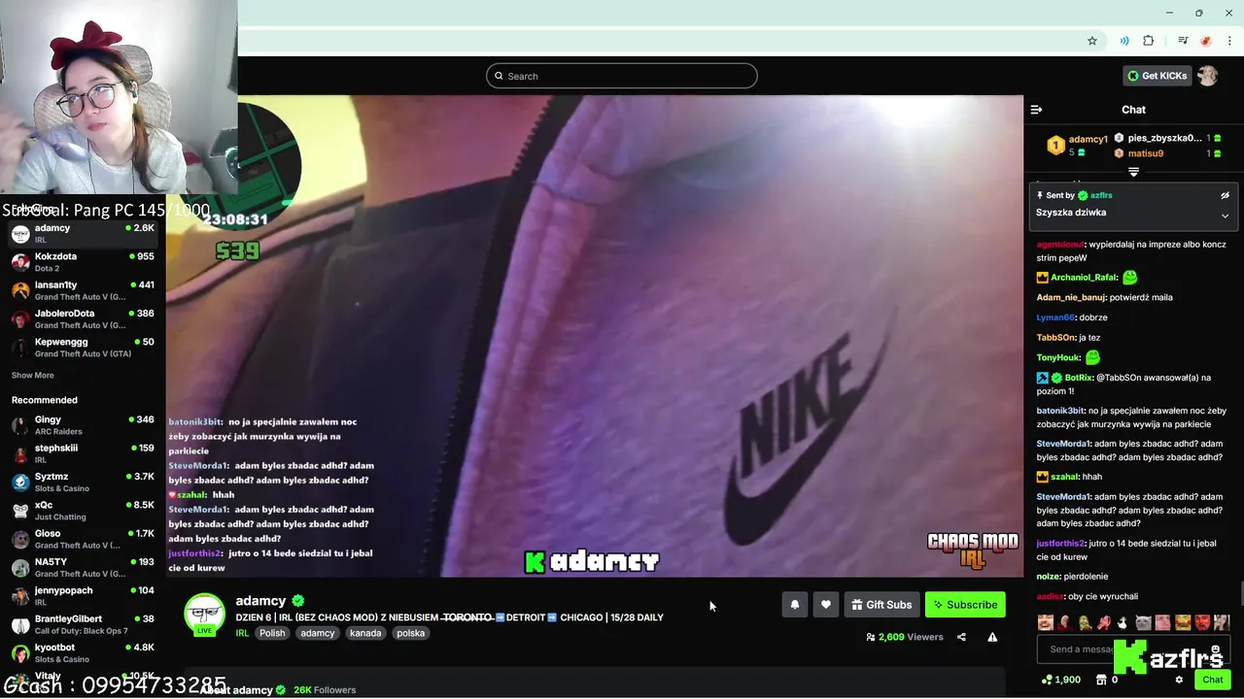1244x699 pixels.
Task: Click the 2,609 Viewers count
Action: pyautogui.click(x=904, y=637)
